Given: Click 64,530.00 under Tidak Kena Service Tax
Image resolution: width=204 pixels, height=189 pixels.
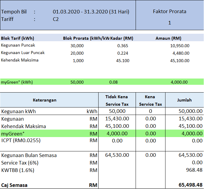Looking at the screenshot, I should click(117, 155).
